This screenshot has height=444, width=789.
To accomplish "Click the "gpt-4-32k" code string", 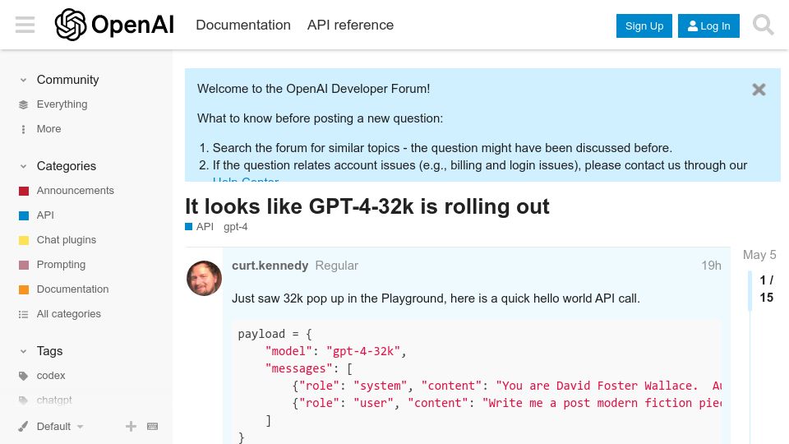I will (x=363, y=351).
